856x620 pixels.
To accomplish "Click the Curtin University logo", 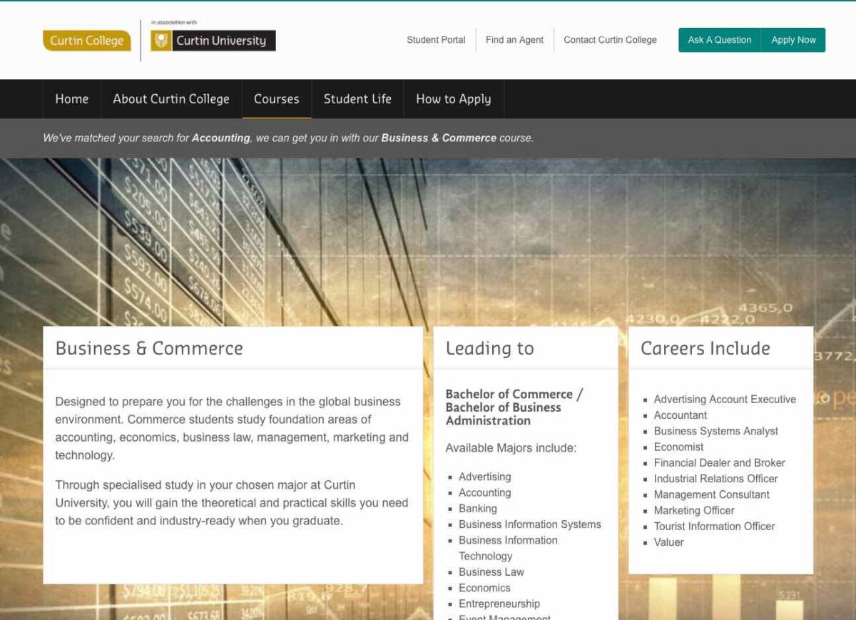I will point(213,41).
